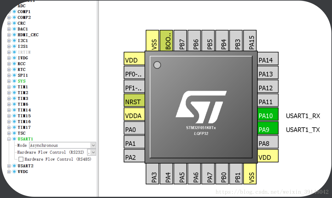Click the I2C1 peripheral cube icon
The image size is (332, 198).
tap(14, 41)
